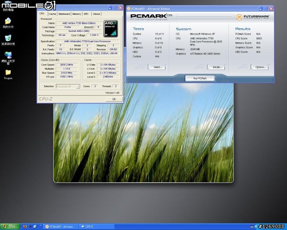This screenshot has width=287, height=230.
Task: Click the CPU Score value 6603
Action: pos(259,38)
